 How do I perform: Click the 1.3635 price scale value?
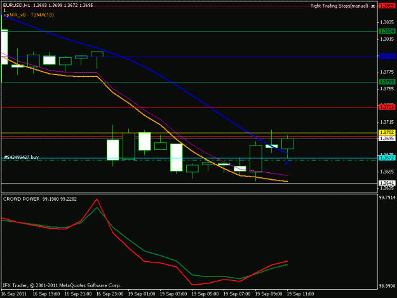point(387,188)
